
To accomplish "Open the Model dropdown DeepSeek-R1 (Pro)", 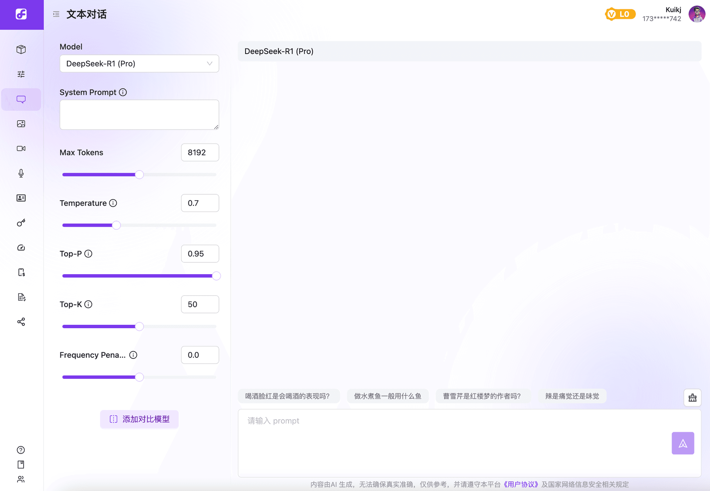I will pos(139,64).
